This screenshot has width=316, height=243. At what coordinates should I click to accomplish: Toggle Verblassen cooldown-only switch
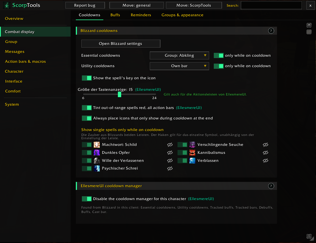coord(182,161)
